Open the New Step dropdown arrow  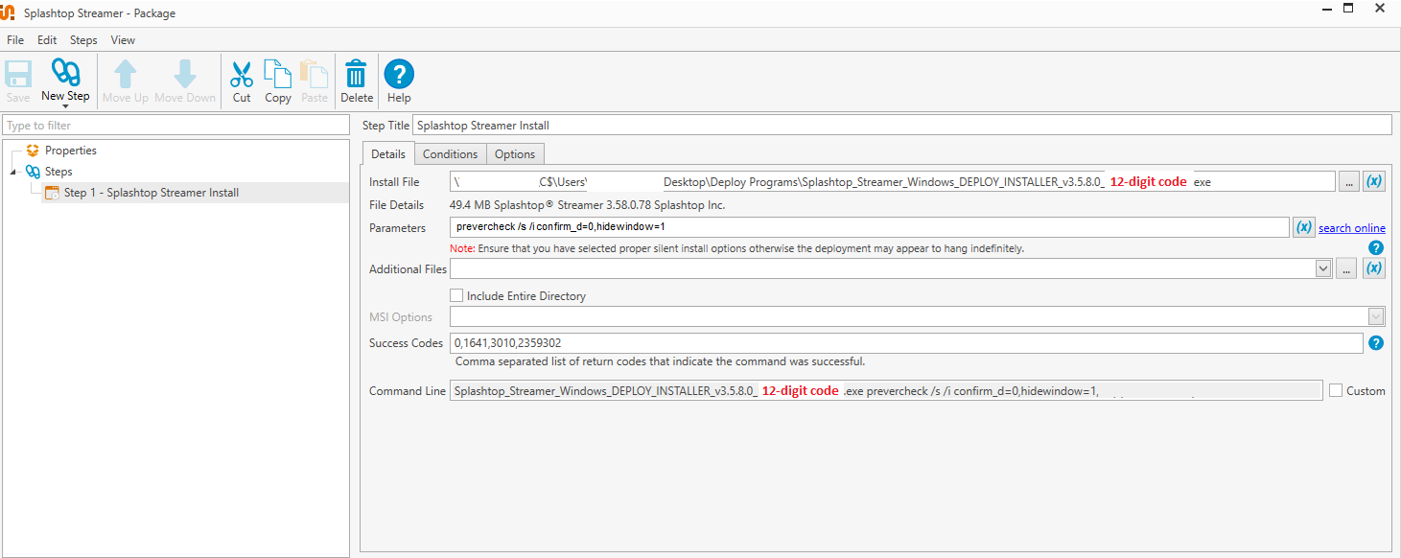65,106
